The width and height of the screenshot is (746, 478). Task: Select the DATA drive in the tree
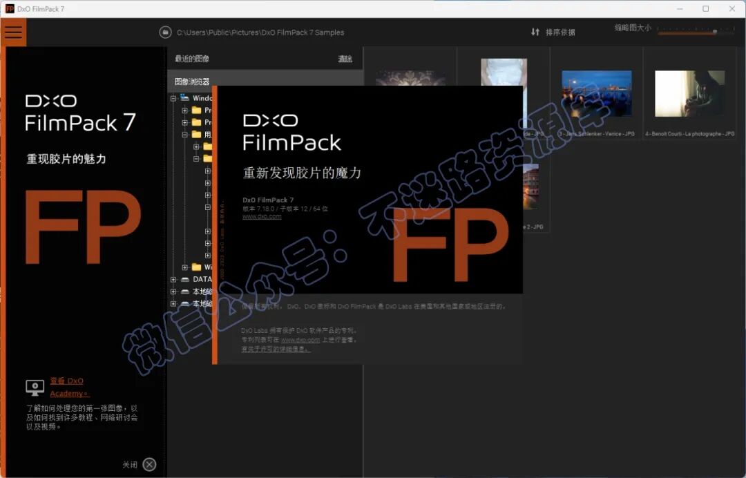tap(202, 279)
